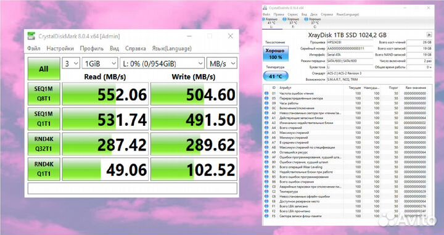The width and height of the screenshot is (444, 235).
Task: Click status dot for attribute C2 temperature row
Action: click(266, 192)
